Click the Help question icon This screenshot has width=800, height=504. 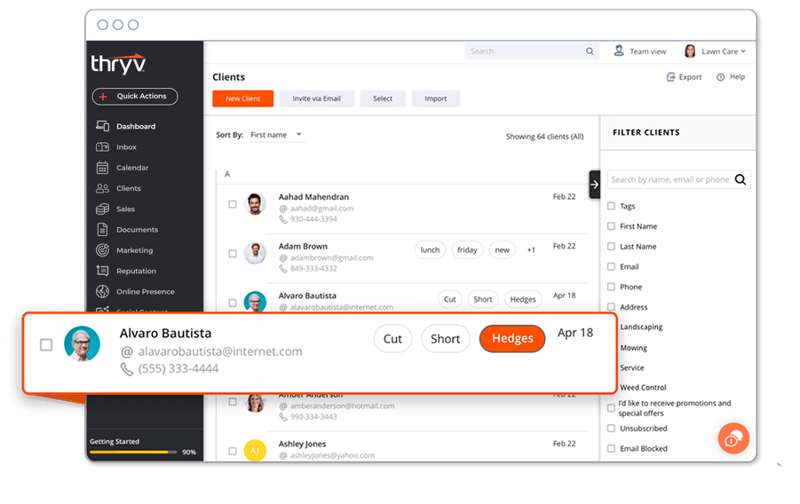point(720,77)
